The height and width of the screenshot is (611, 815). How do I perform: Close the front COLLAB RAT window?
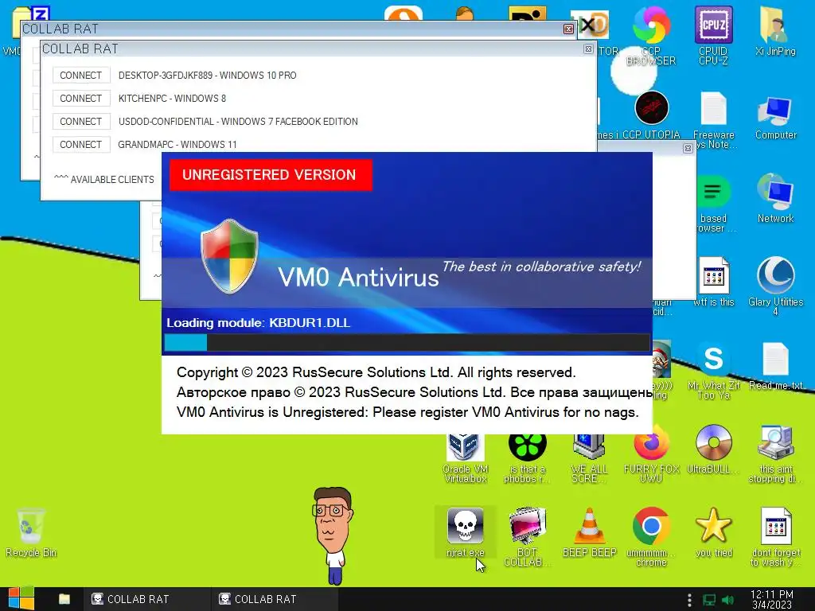pyautogui.click(x=588, y=49)
